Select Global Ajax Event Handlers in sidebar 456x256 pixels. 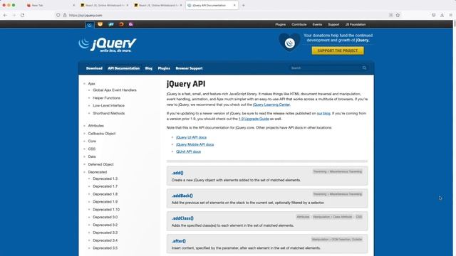[x=115, y=90]
